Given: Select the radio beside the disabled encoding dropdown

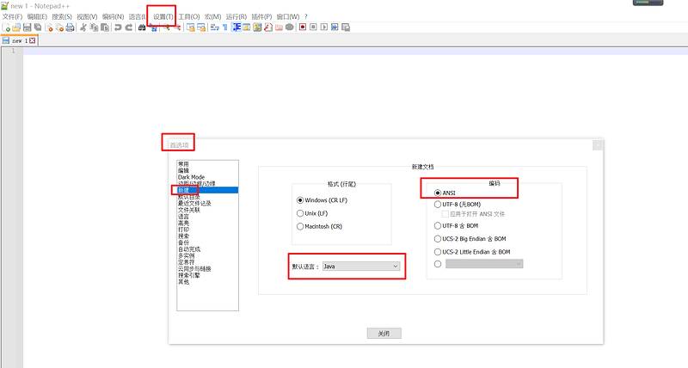Looking at the screenshot, I should point(438,264).
